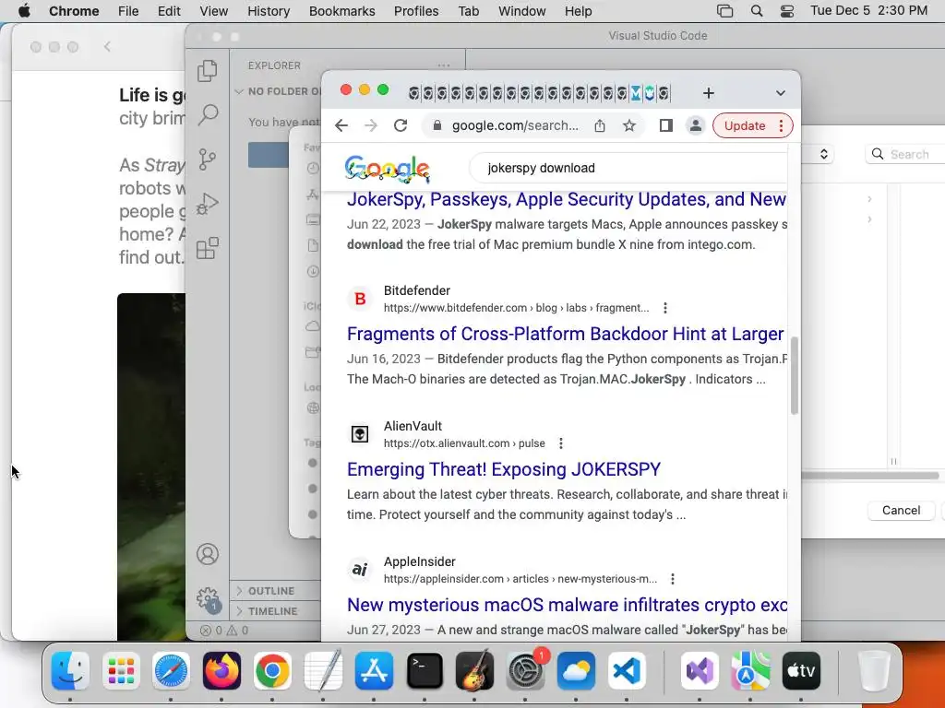Click the horizontal scrollbar in the file dialog

tap(871, 476)
